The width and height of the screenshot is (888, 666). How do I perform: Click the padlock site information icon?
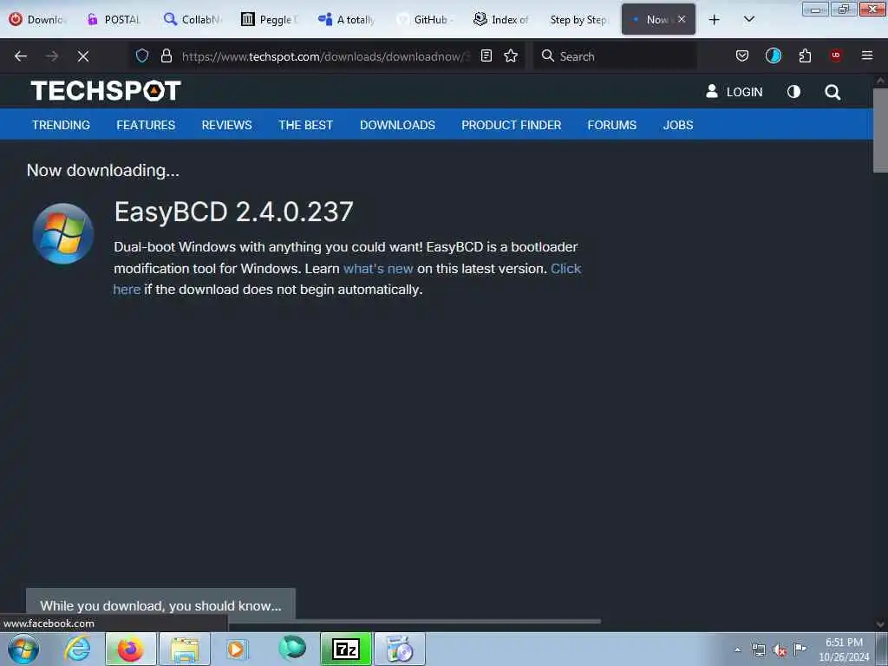click(166, 55)
